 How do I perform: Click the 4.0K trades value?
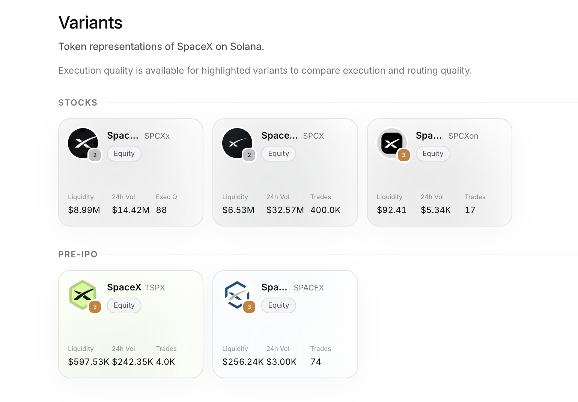[166, 362]
